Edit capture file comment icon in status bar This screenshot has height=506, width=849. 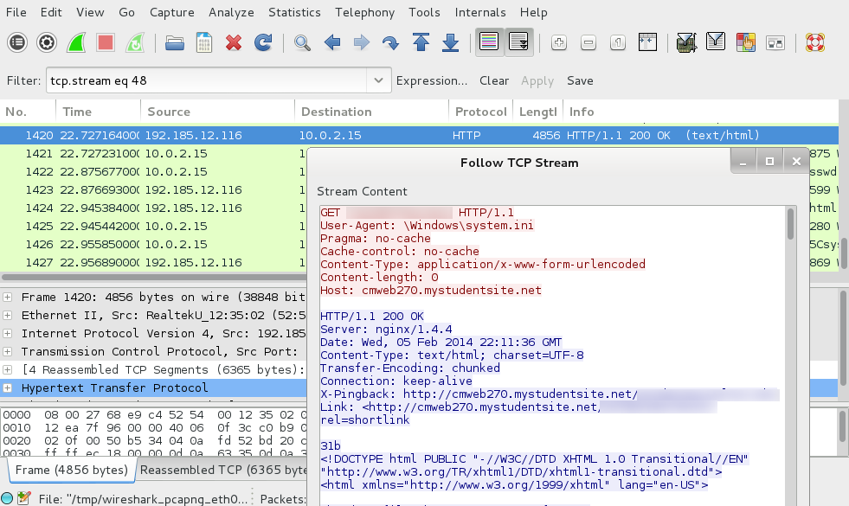(x=24, y=498)
